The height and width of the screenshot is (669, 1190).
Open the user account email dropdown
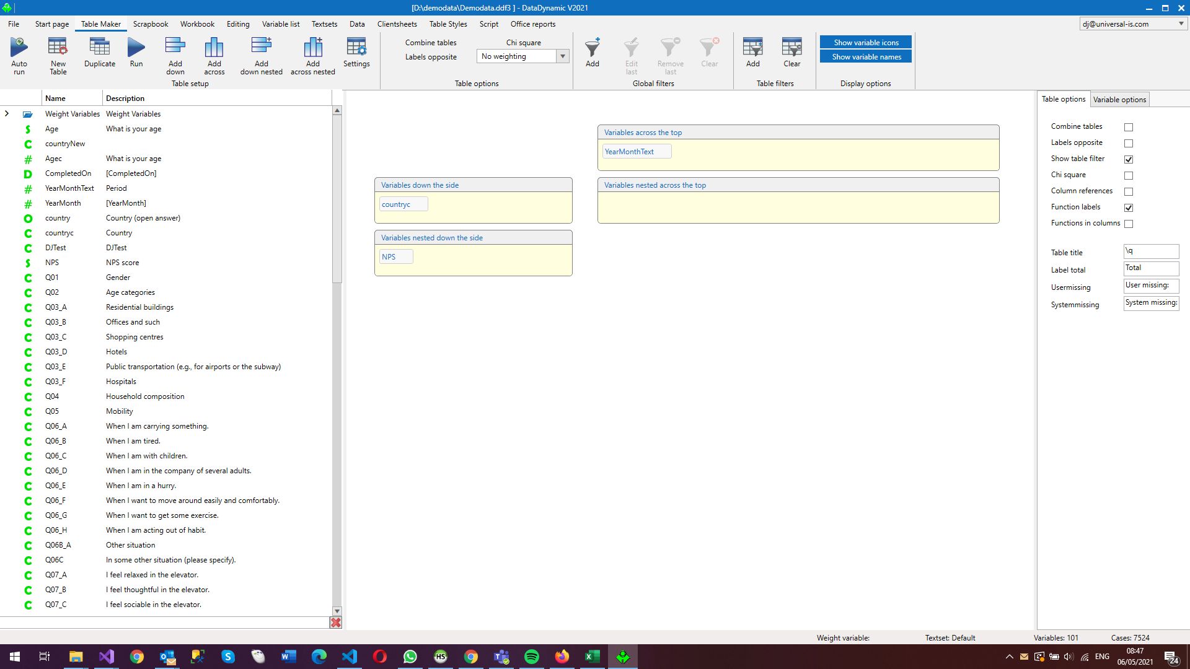tap(1181, 24)
